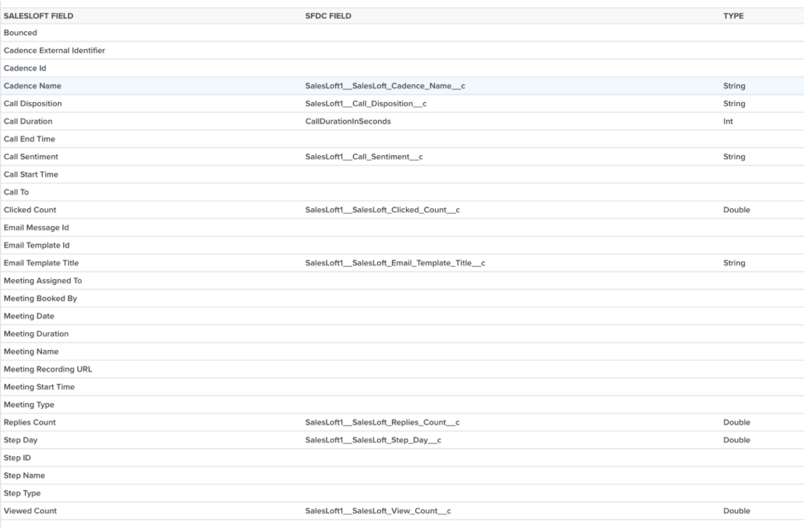Viewport: 804px width, 528px height.
Task: Click SalesLoft1__SalesLoft_Replies_Count__c SFDC value
Action: point(383,423)
